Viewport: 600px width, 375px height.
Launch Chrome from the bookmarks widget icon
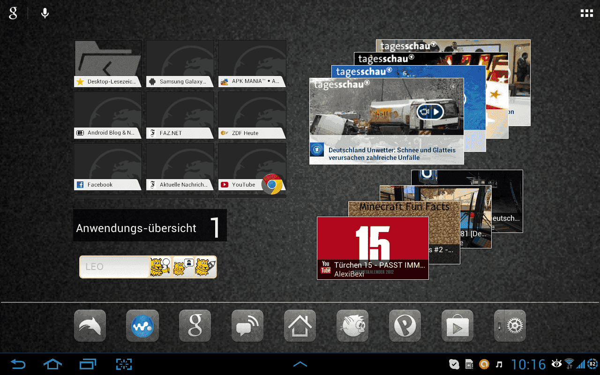click(272, 184)
